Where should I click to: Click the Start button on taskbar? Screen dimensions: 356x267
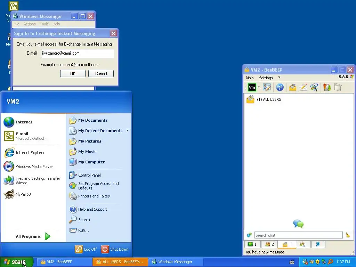17,262
